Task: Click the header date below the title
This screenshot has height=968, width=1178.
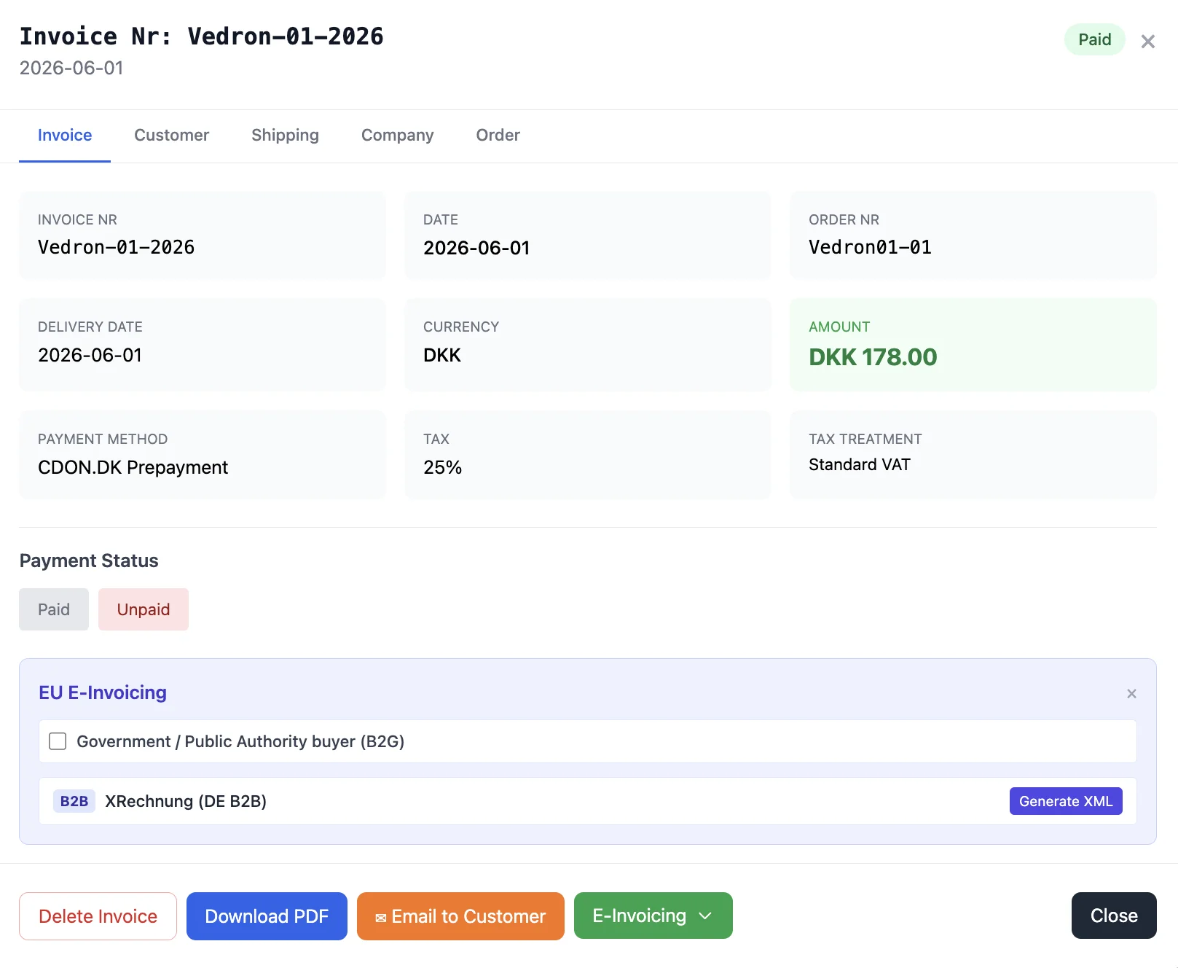Action: pos(71,68)
